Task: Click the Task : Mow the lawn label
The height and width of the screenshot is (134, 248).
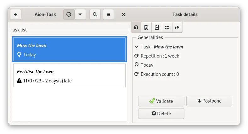Action: tap(162, 47)
